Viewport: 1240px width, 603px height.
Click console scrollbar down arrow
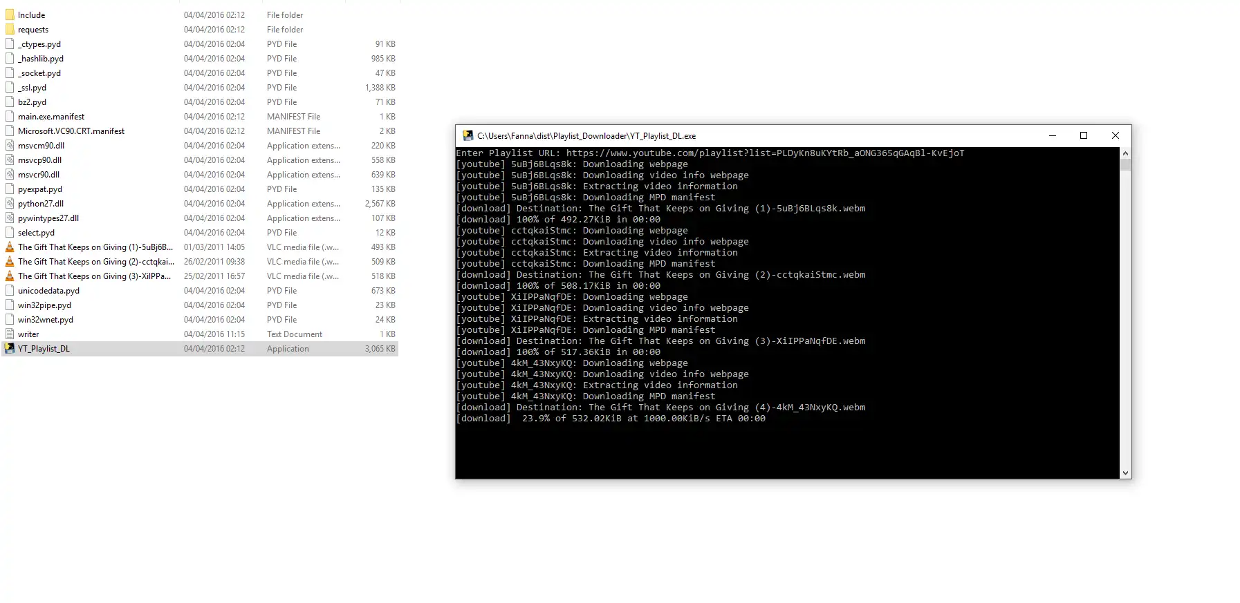pos(1125,473)
